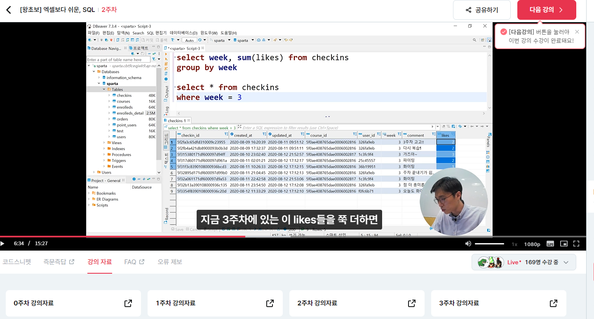The image size is (594, 319).
Task: Open the 2주차 강의자료 card
Action: coord(357,303)
